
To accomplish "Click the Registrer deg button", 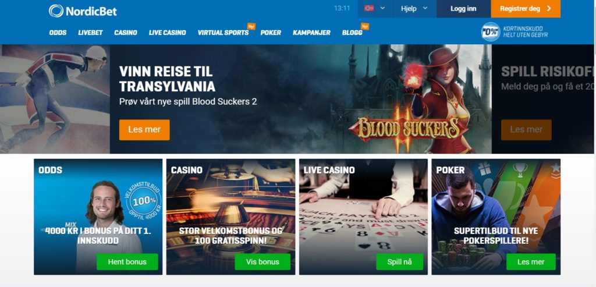I will 526,8.
